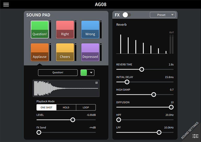Expand the pad color dropdown
This screenshot has width=201, height=142.
tap(87, 73)
